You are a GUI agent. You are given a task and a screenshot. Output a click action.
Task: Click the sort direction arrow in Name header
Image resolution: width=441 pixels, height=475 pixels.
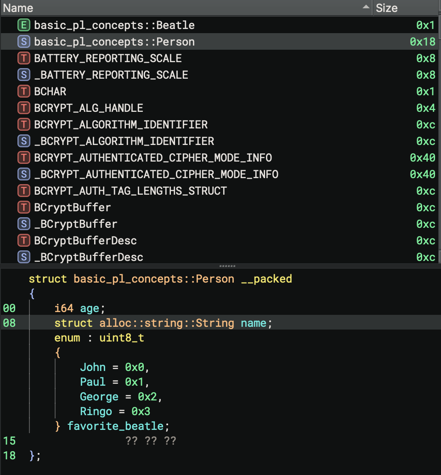tap(366, 7)
